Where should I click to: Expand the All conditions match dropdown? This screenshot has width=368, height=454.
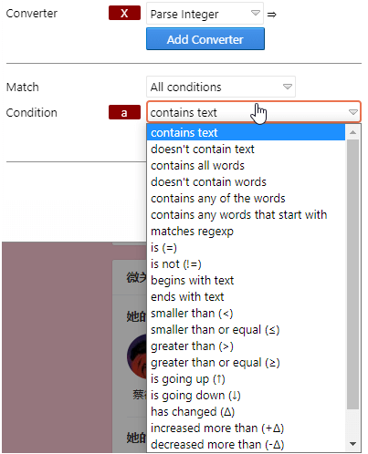click(221, 87)
